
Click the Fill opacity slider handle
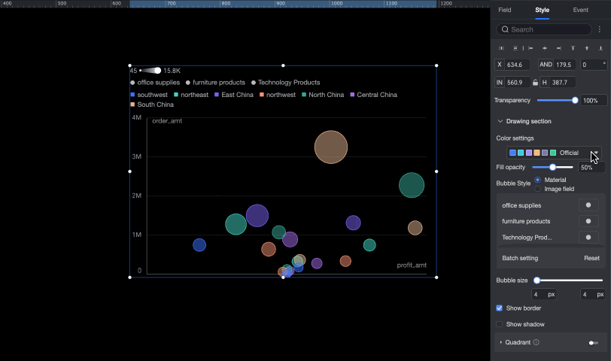click(552, 167)
